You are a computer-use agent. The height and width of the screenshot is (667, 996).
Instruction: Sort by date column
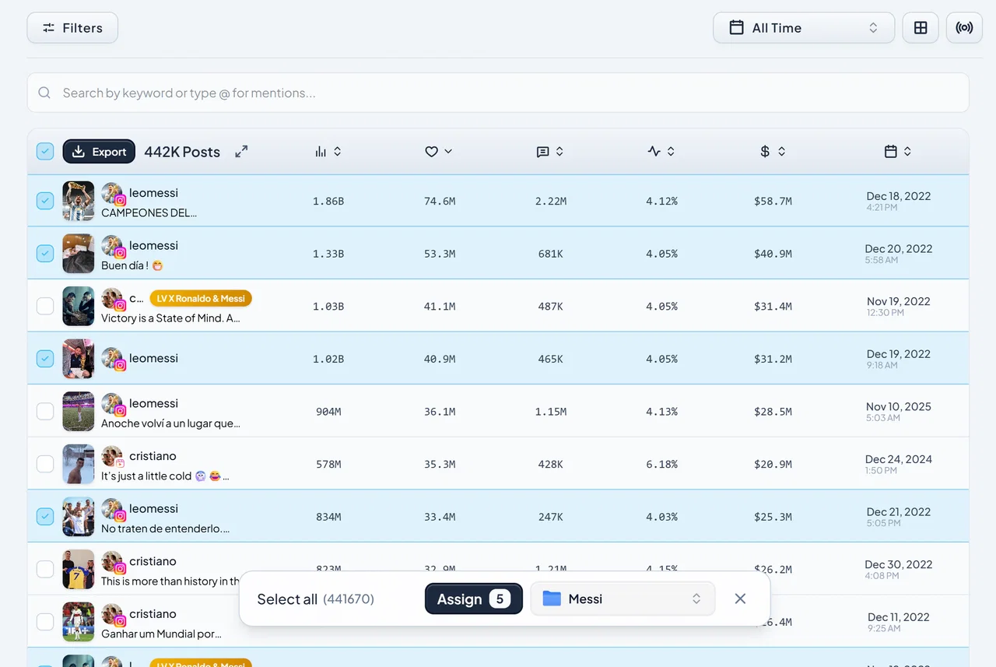pyautogui.click(x=898, y=152)
